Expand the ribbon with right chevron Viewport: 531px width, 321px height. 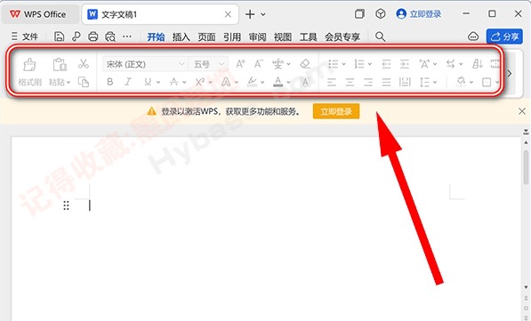(x=510, y=73)
